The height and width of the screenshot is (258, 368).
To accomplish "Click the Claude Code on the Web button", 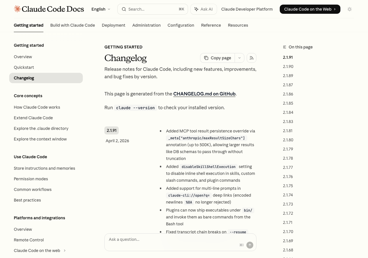I will click(310, 9).
